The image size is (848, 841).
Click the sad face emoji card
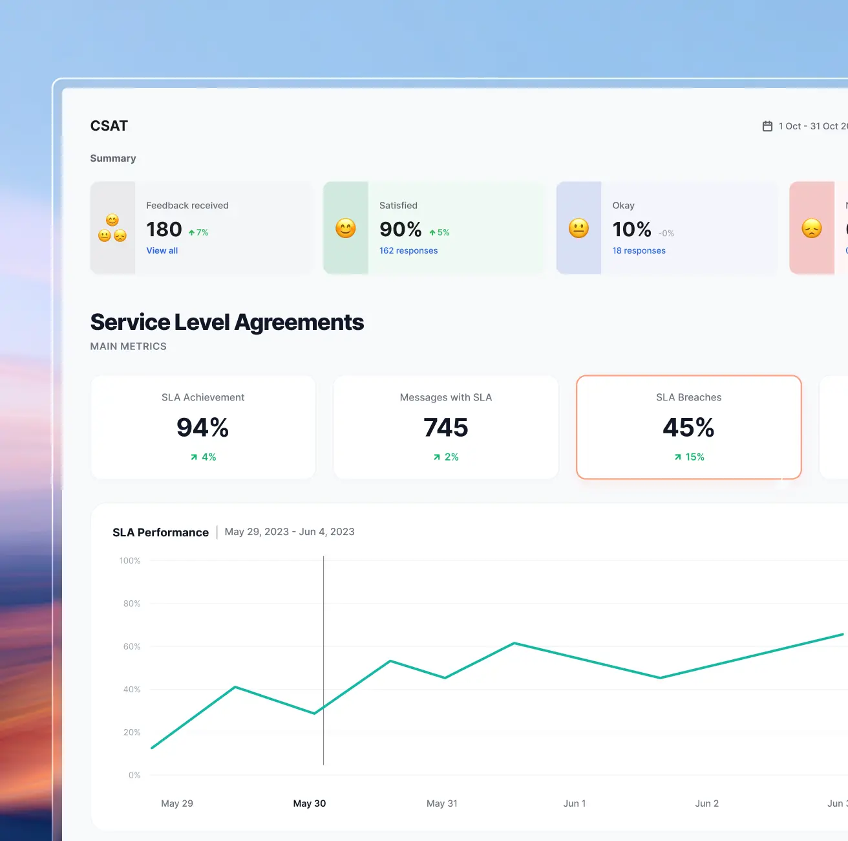pyautogui.click(x=812, y=228)
